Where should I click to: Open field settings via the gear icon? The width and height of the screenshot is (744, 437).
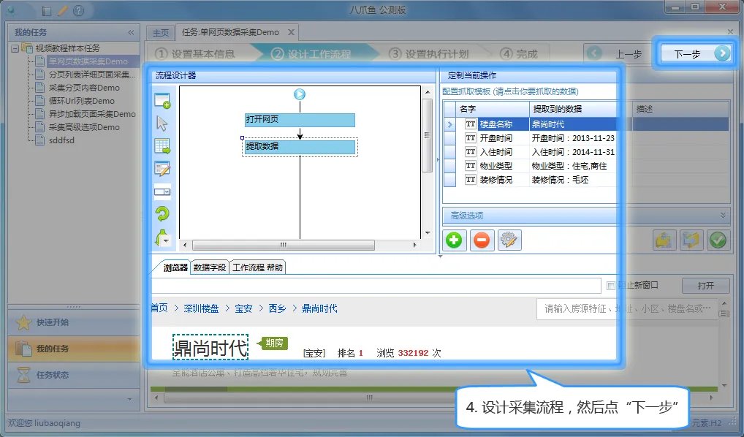click(508, 241)
